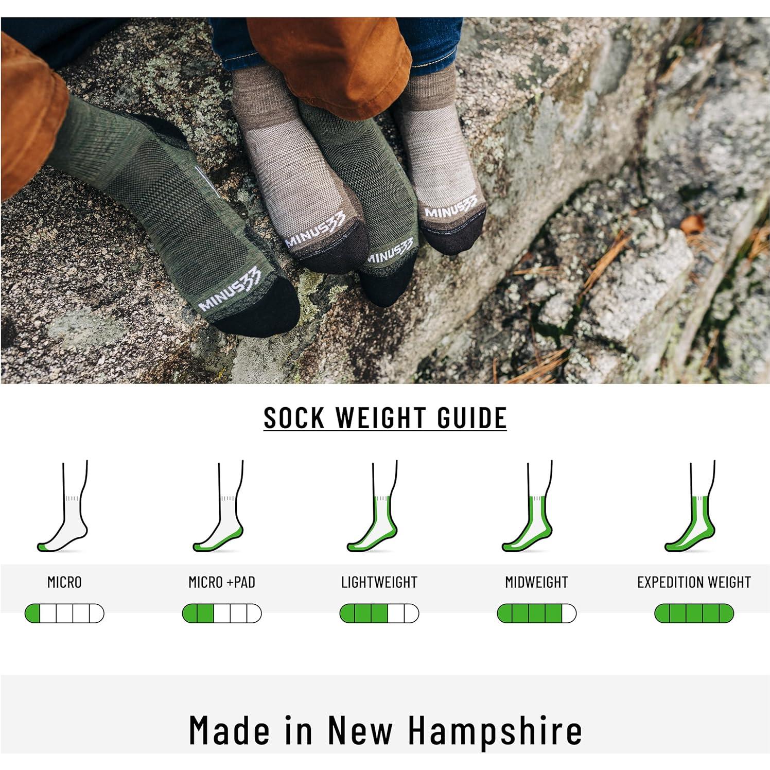Select the EXPEDITION WEIGHT label
This screenshot has height=770, width=770.
coord(694,583)
